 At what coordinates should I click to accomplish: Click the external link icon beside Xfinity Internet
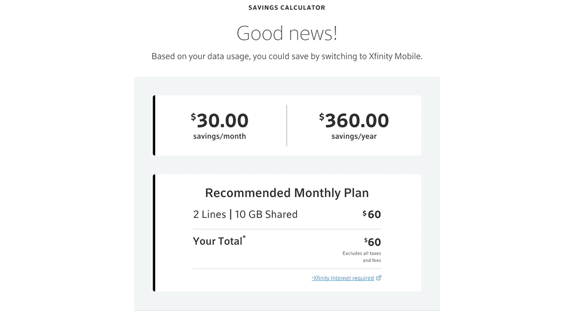(x=378, y=278)
